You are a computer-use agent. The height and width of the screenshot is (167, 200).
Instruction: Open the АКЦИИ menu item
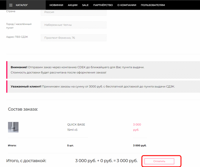tap(73, 5)
